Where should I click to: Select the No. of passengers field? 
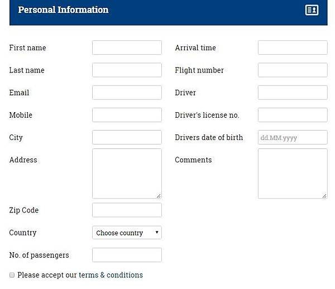(x=127, y=255)
